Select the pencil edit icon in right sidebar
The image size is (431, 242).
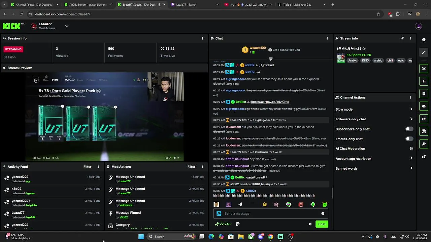424,52
